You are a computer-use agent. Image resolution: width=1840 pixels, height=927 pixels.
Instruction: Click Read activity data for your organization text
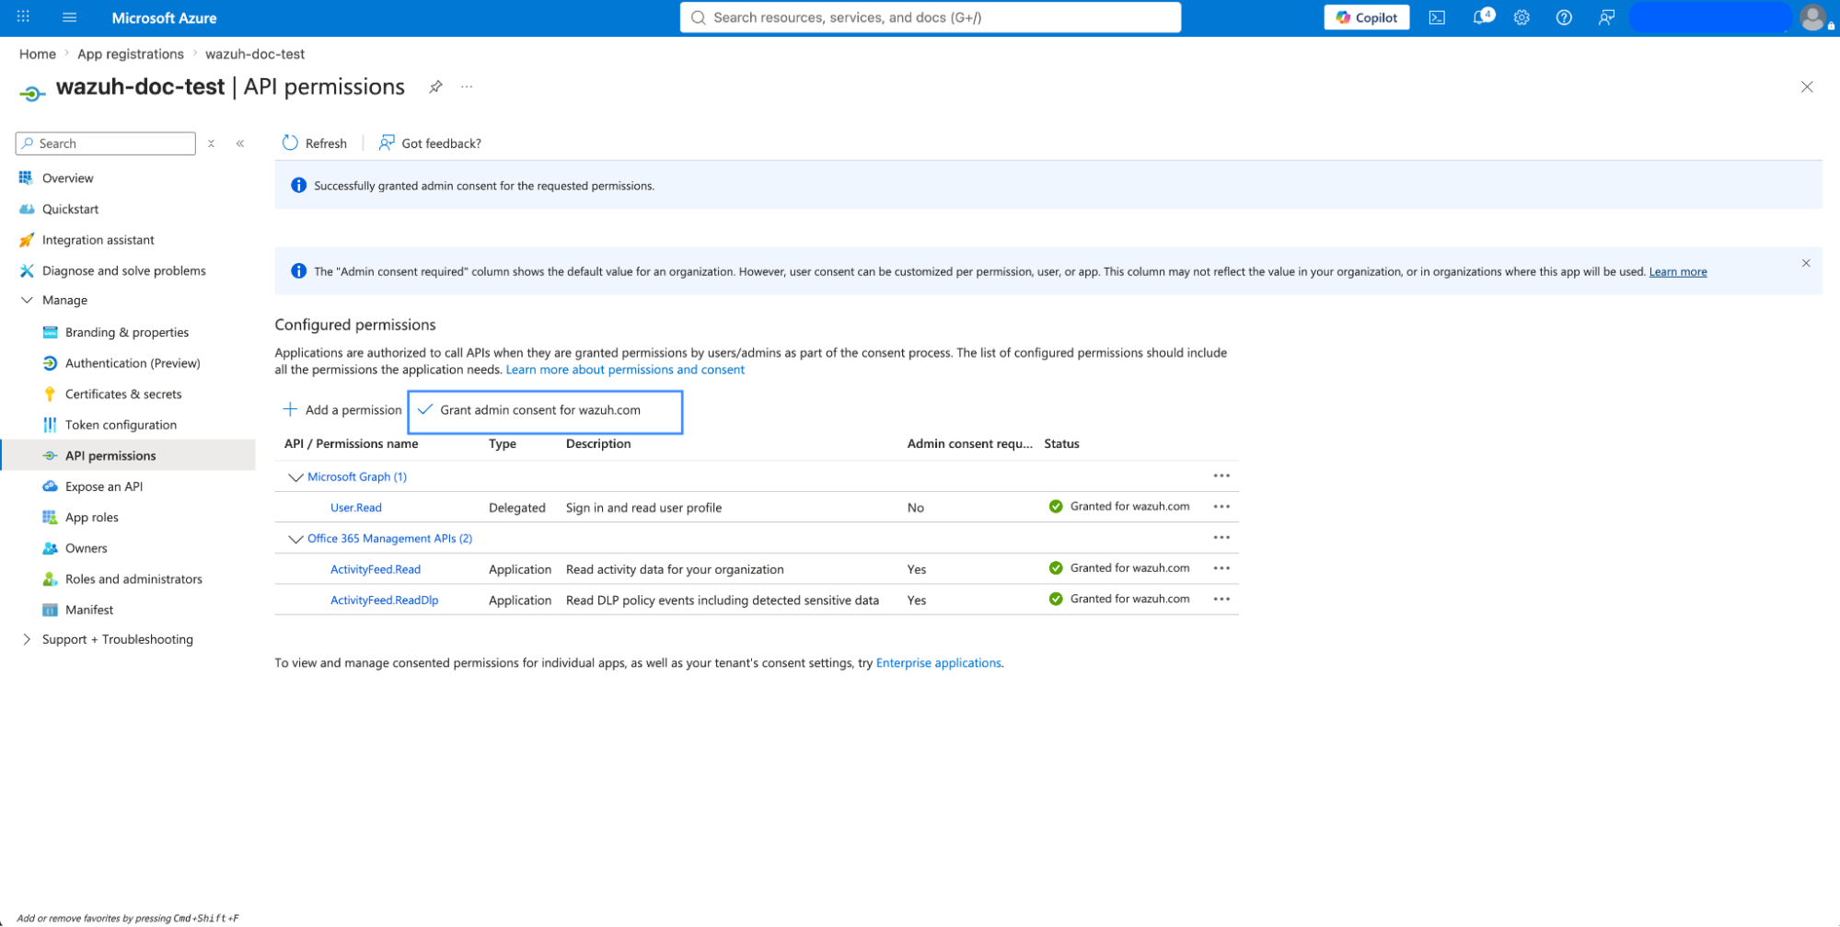[x=675, y=569]
